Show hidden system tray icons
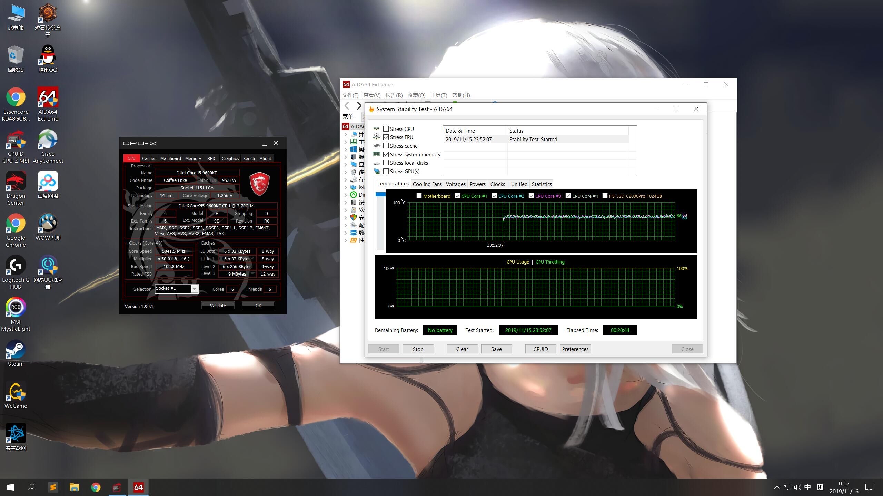This screenshot has width=883, height=496. pyautogui.click(x=777, y=487)
